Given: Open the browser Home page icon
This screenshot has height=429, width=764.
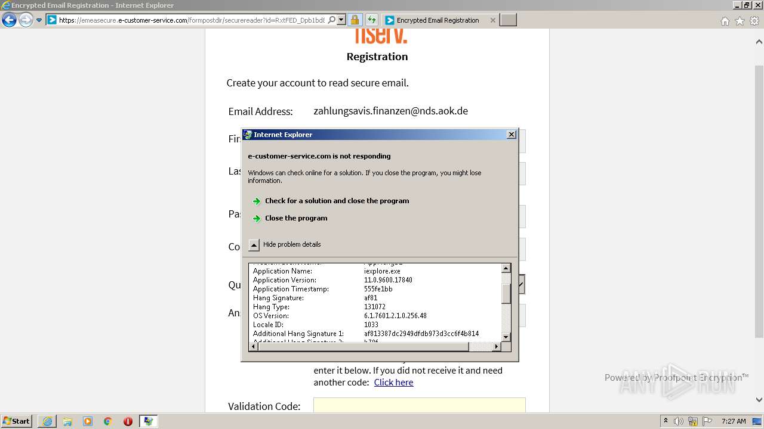Looking at the screenshot, I should pos(725,21).
